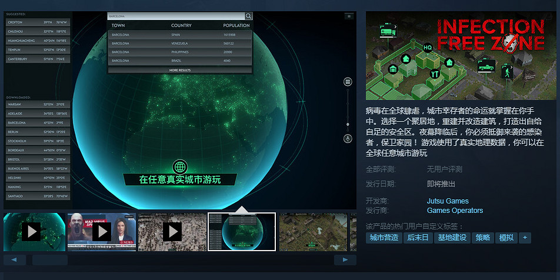Image resolution: width=560 pixels, height=280 pixels.
Task: Select Canterbury in the suggested list
Action: 38,59
